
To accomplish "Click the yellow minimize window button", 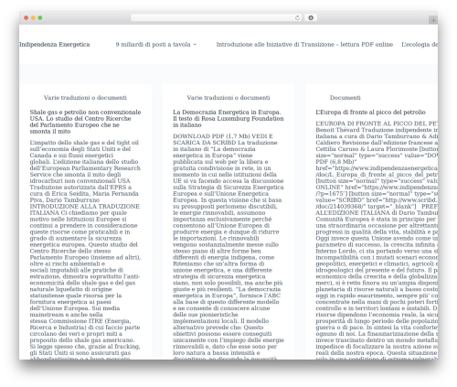I will 33,17.
